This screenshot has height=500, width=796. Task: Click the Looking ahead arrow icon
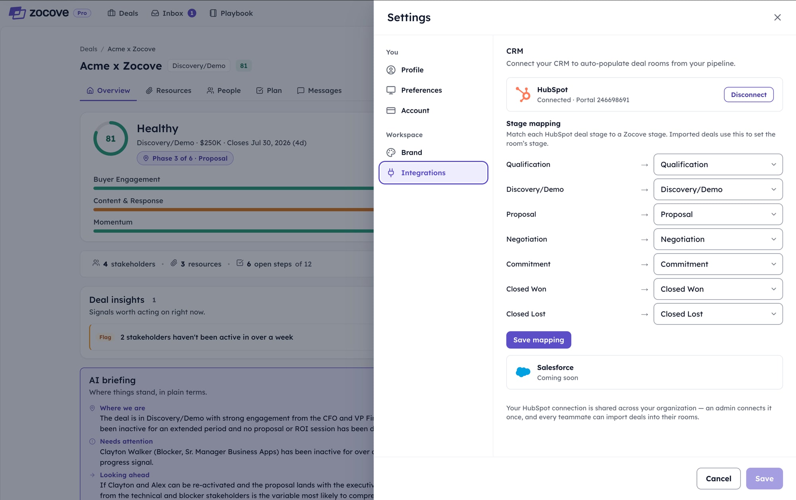click(92, 475)
